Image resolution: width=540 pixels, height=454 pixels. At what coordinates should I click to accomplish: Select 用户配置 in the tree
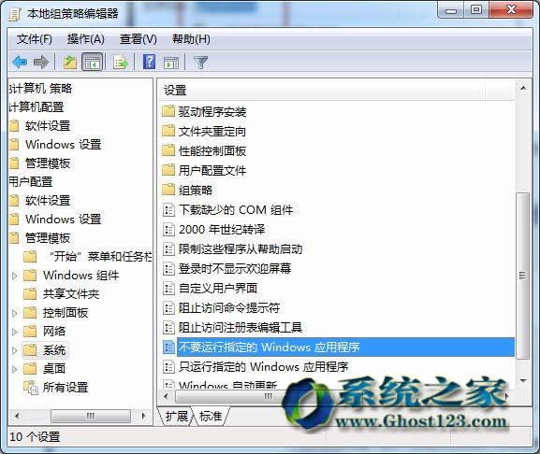pyautogui.click(x=31, y=182)
